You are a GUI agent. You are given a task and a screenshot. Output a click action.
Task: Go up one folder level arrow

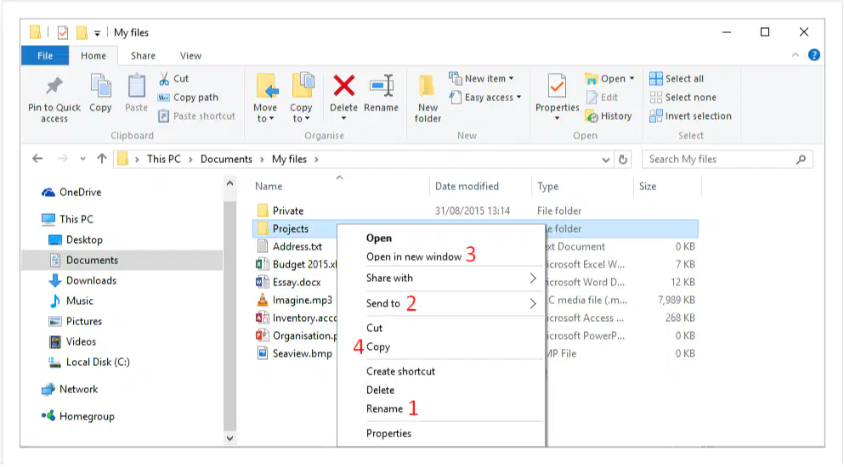(102, 159)
